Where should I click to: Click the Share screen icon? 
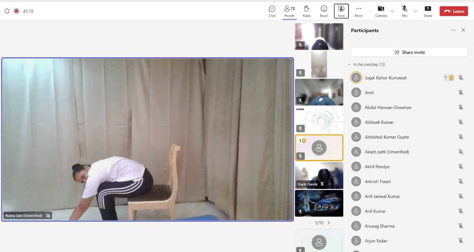click(x=428, y=11)
